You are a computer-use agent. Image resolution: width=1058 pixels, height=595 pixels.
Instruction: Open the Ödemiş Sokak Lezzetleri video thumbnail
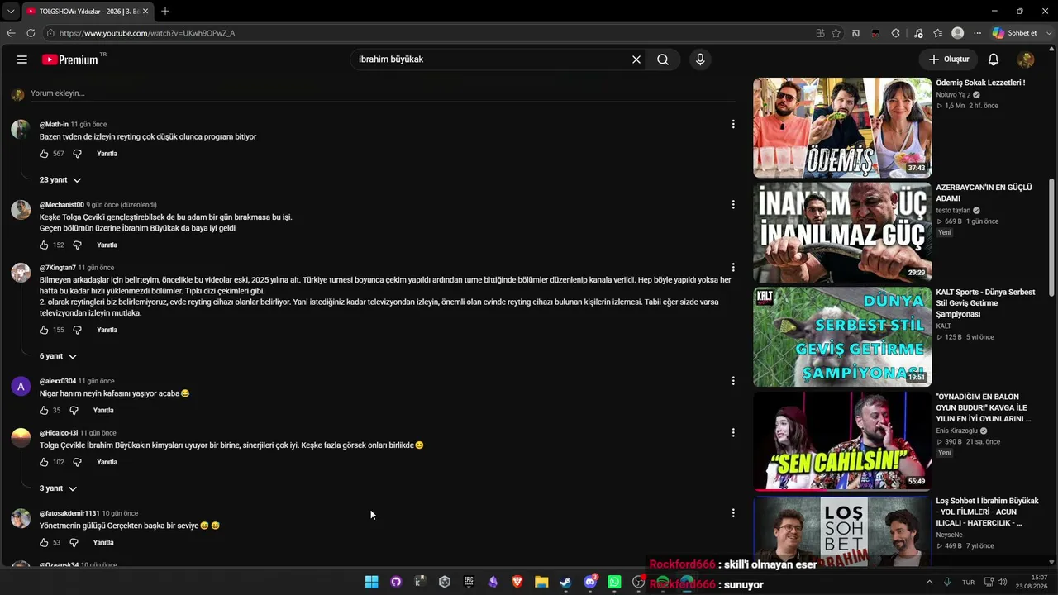pos(842,128)
